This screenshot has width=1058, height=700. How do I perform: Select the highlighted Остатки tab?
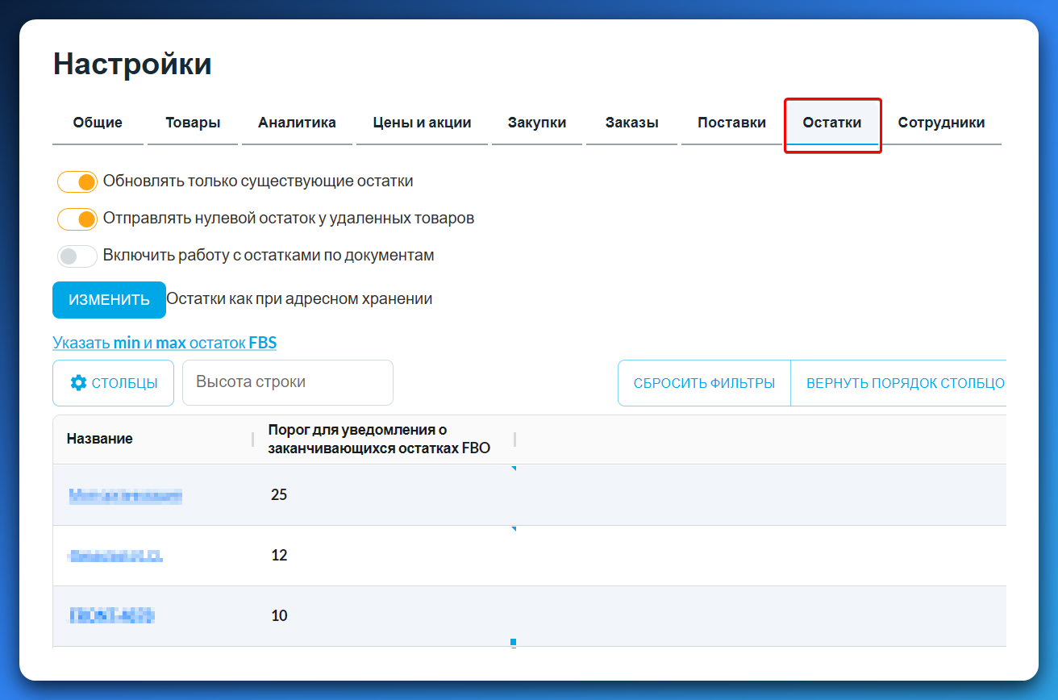click(x=832, y=123)
